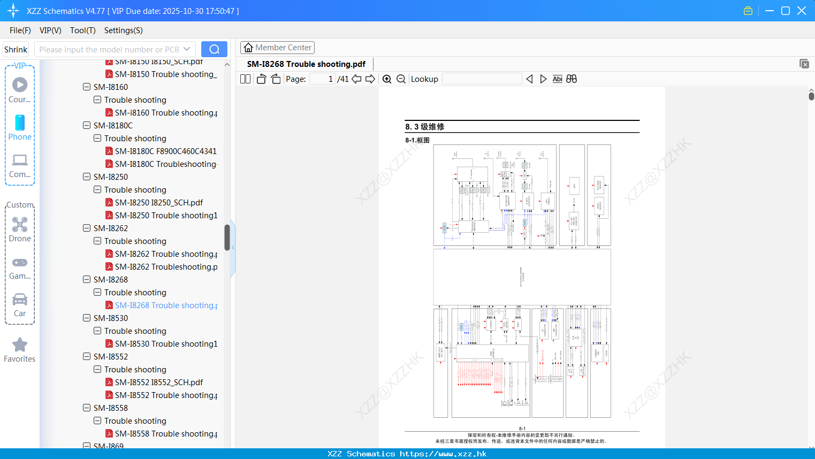Open the Courses category in sidebar
The width and height of the screenshot is (815, 459).
20,90
